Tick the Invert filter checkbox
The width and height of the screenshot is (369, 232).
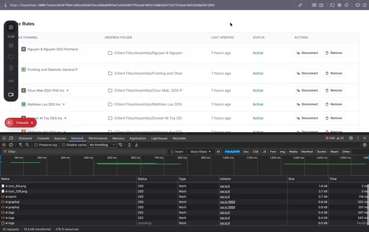point(172,152)
